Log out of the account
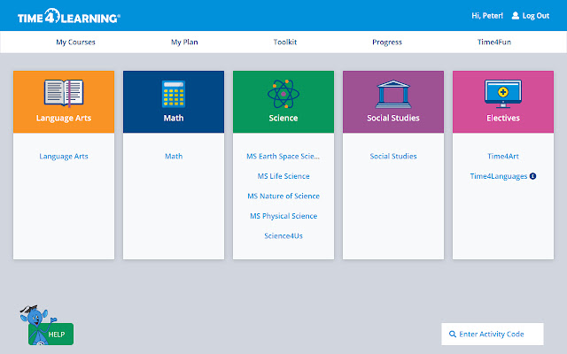Viewport: 567px width, 354px height. point(535,16)
